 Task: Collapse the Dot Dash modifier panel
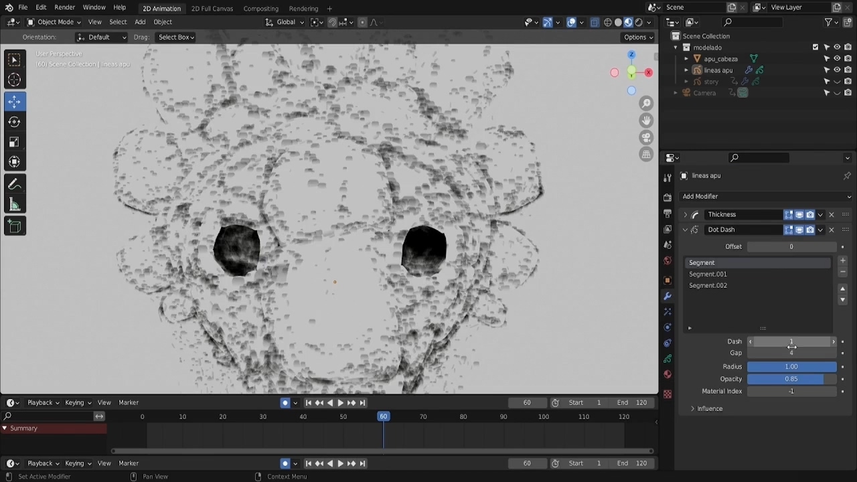pyautogui.click(x=685, y=230)
